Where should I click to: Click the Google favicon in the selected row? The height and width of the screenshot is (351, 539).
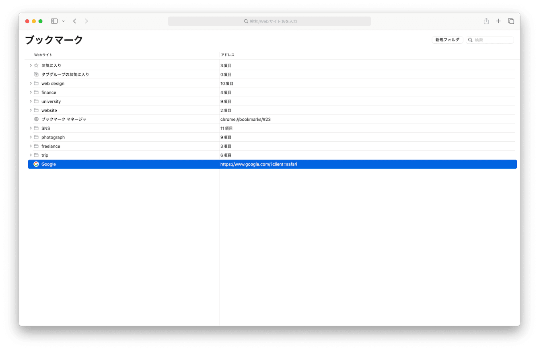(36, 164)
